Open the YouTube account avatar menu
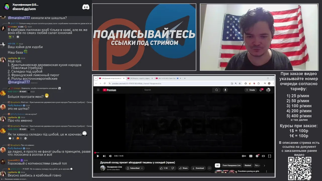This screenshot has width=322, height=181. 268,90
